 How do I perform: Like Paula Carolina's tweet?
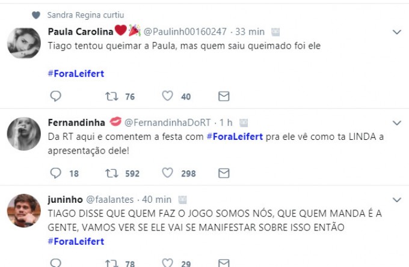168,97
